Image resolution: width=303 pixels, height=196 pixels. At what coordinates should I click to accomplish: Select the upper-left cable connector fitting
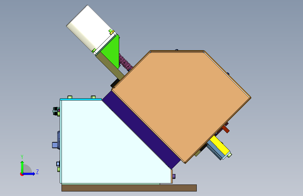click(x=56, y=111)
